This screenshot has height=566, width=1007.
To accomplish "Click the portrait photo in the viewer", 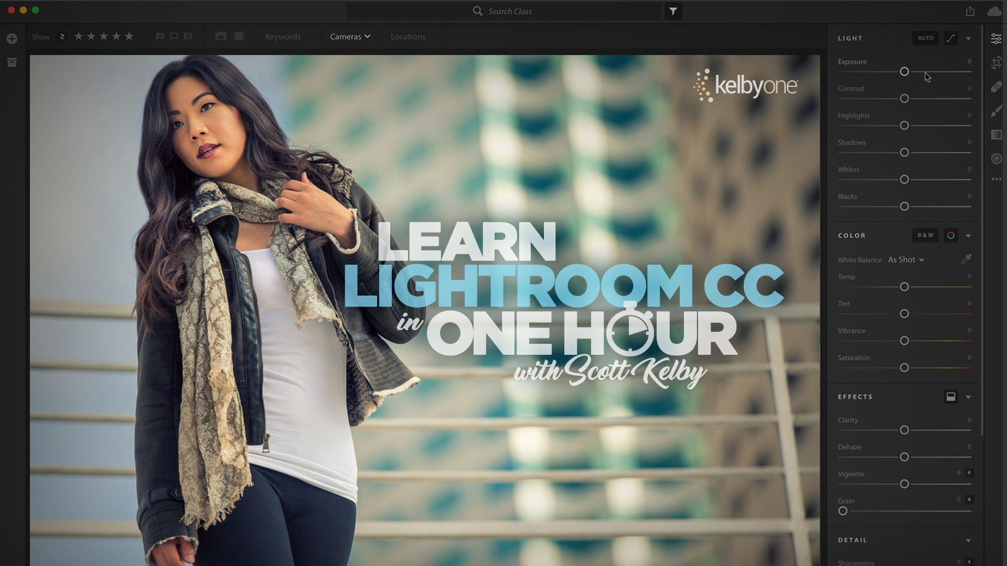I will pyautogui.click(x=425, y=310).
